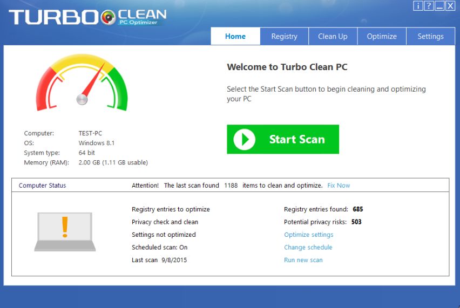
Task: Click the Windows 8.1 OS value
Action: 97,143
